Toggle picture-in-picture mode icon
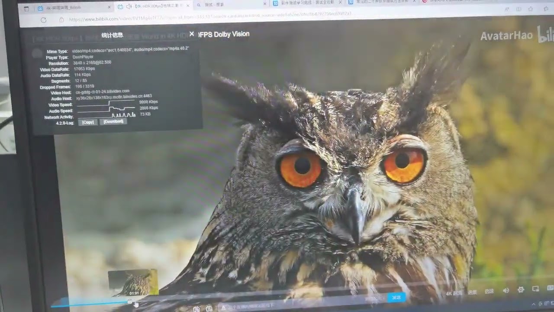This screenshot has height=312, width=554. (535, 289)
